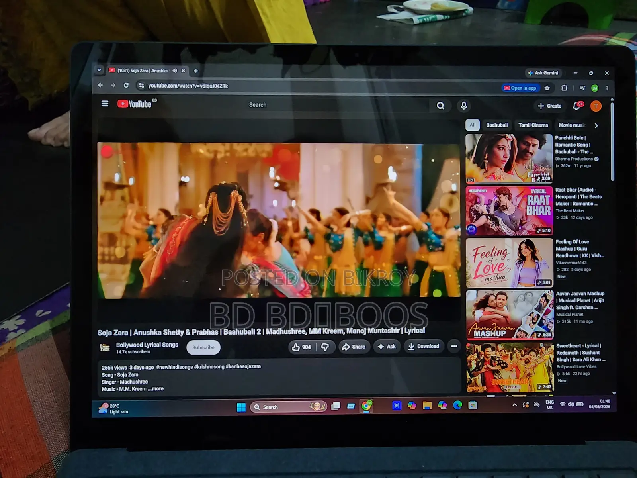Open Chrome three-dot menu
Viewport: 637px width, 478px height.
point(607,88)
